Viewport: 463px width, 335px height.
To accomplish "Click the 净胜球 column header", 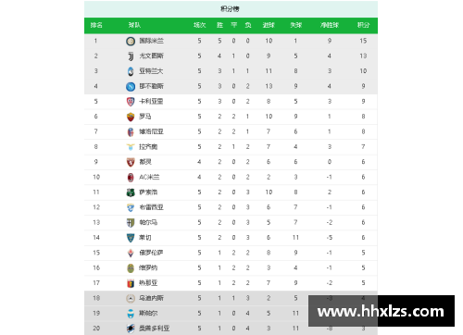I will click(x=330, y=25).
